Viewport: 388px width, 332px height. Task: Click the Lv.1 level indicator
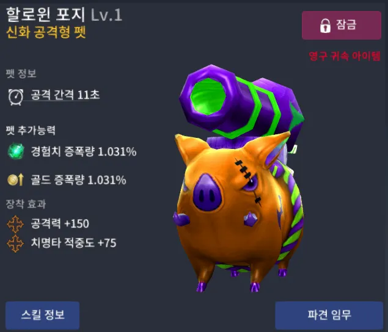click(x=107, y=15)
